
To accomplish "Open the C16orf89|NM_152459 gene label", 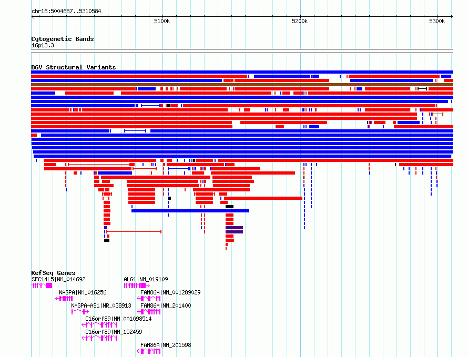I will click(114, 332).
